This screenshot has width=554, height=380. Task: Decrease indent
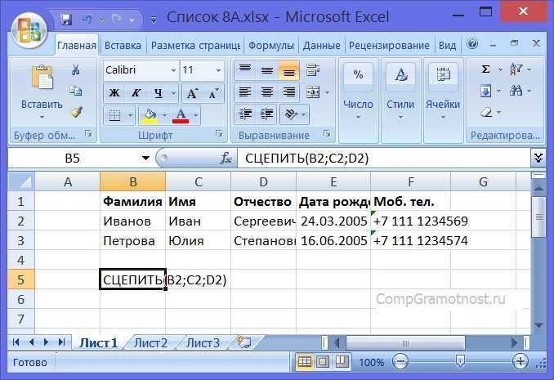(x=246, y=114)
